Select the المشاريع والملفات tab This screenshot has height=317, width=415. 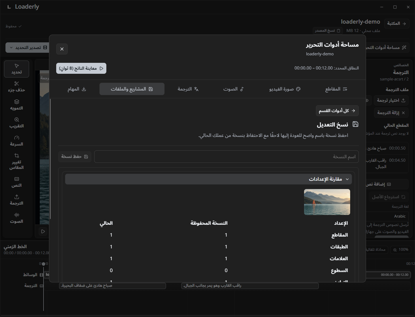pyautogui.click(x=132, y=89)
